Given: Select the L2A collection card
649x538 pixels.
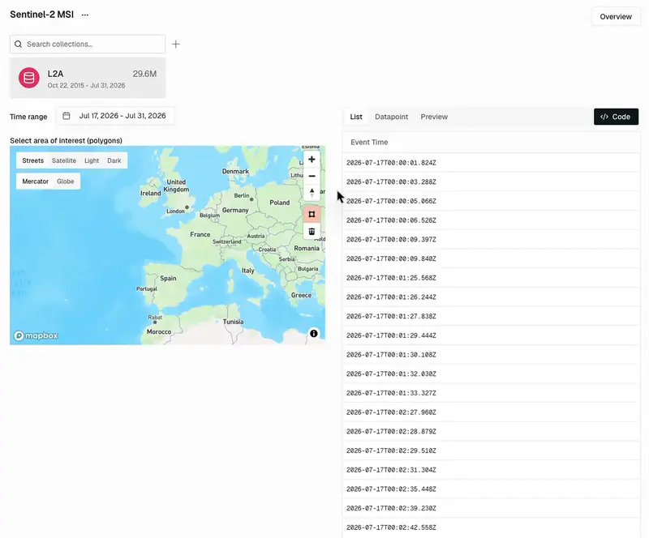Looking at the screenshot, I should point(88,78).
